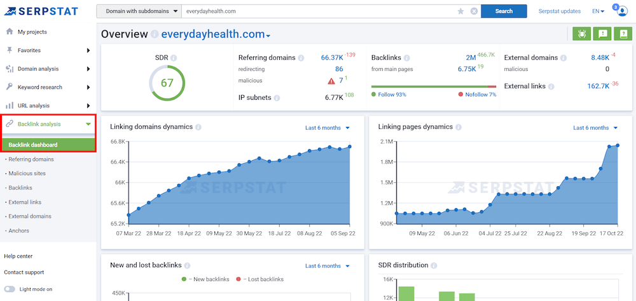Open the Serpstat updates link
The height and width of the screenshot is (301, 636).
point(559,11)
